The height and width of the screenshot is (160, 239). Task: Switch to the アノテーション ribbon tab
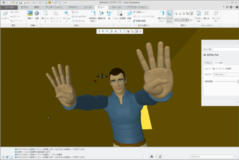pos(54,7)
